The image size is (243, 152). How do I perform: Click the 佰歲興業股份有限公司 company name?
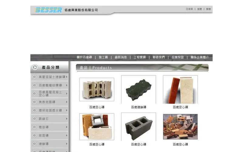coord(81,10)
